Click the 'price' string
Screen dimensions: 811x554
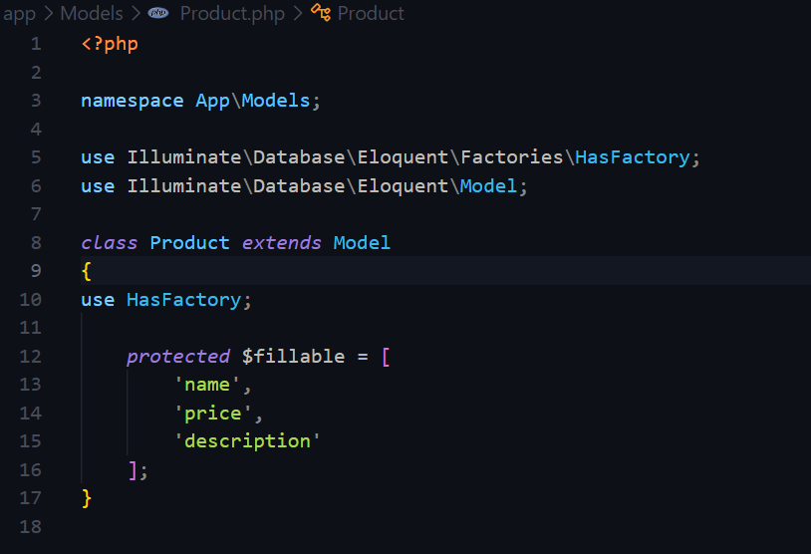(x=212, y=414)
